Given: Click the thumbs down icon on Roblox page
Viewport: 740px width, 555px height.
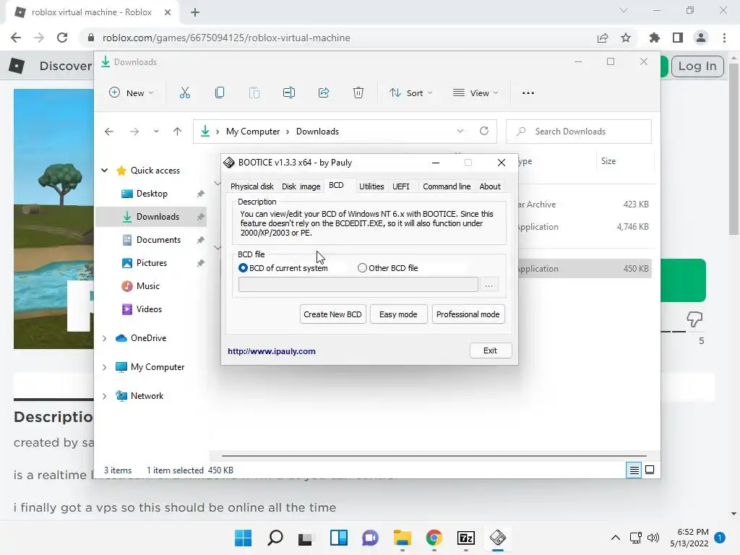Looking at the screenshot, I should [694, 319].
